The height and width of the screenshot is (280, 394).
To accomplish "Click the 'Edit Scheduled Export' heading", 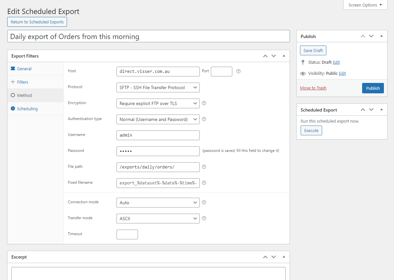I will [x=43, y=11].
